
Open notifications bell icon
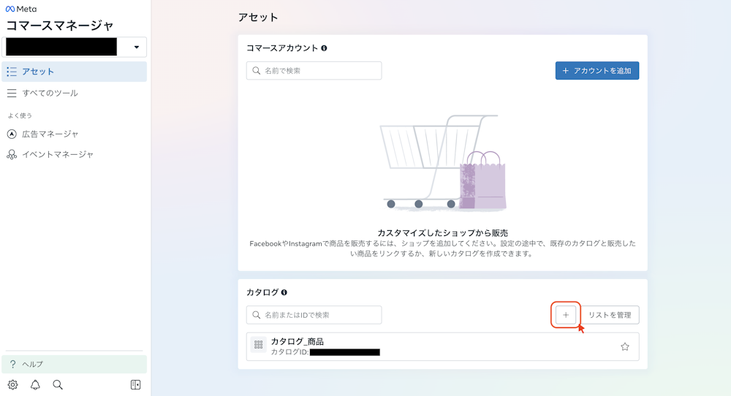coord(35,385)
